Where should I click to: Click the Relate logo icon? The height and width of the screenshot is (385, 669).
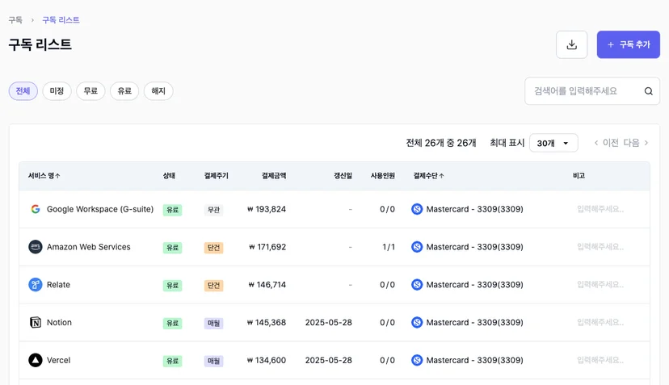pos(36,284)
